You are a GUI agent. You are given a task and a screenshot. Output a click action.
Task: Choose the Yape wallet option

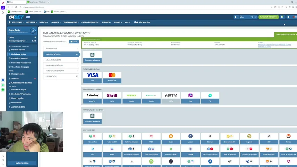coord(190,98)
